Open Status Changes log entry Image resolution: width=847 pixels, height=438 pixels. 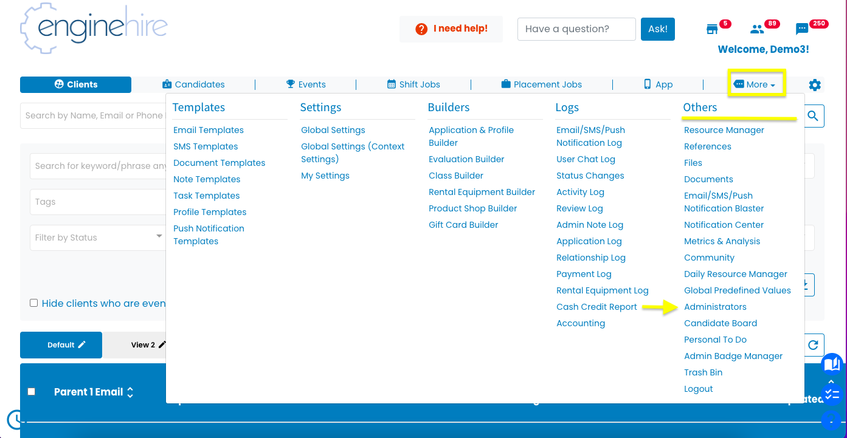[x=590, y=176]
